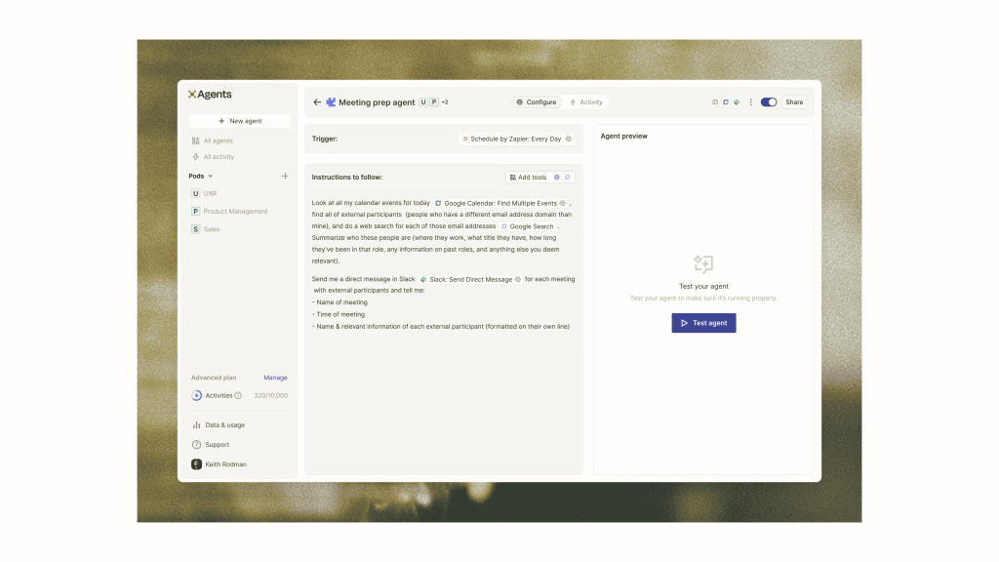Image resolution: width=999 pixels, height=562 pixels.
Task: Click the Activities usage circle progress icon
Action: (x=196, y=396)
